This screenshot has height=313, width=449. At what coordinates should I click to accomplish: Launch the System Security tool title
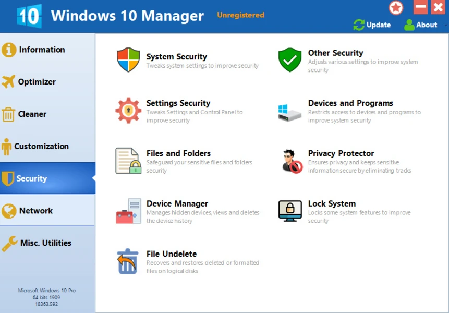click(x=177, y=57)
